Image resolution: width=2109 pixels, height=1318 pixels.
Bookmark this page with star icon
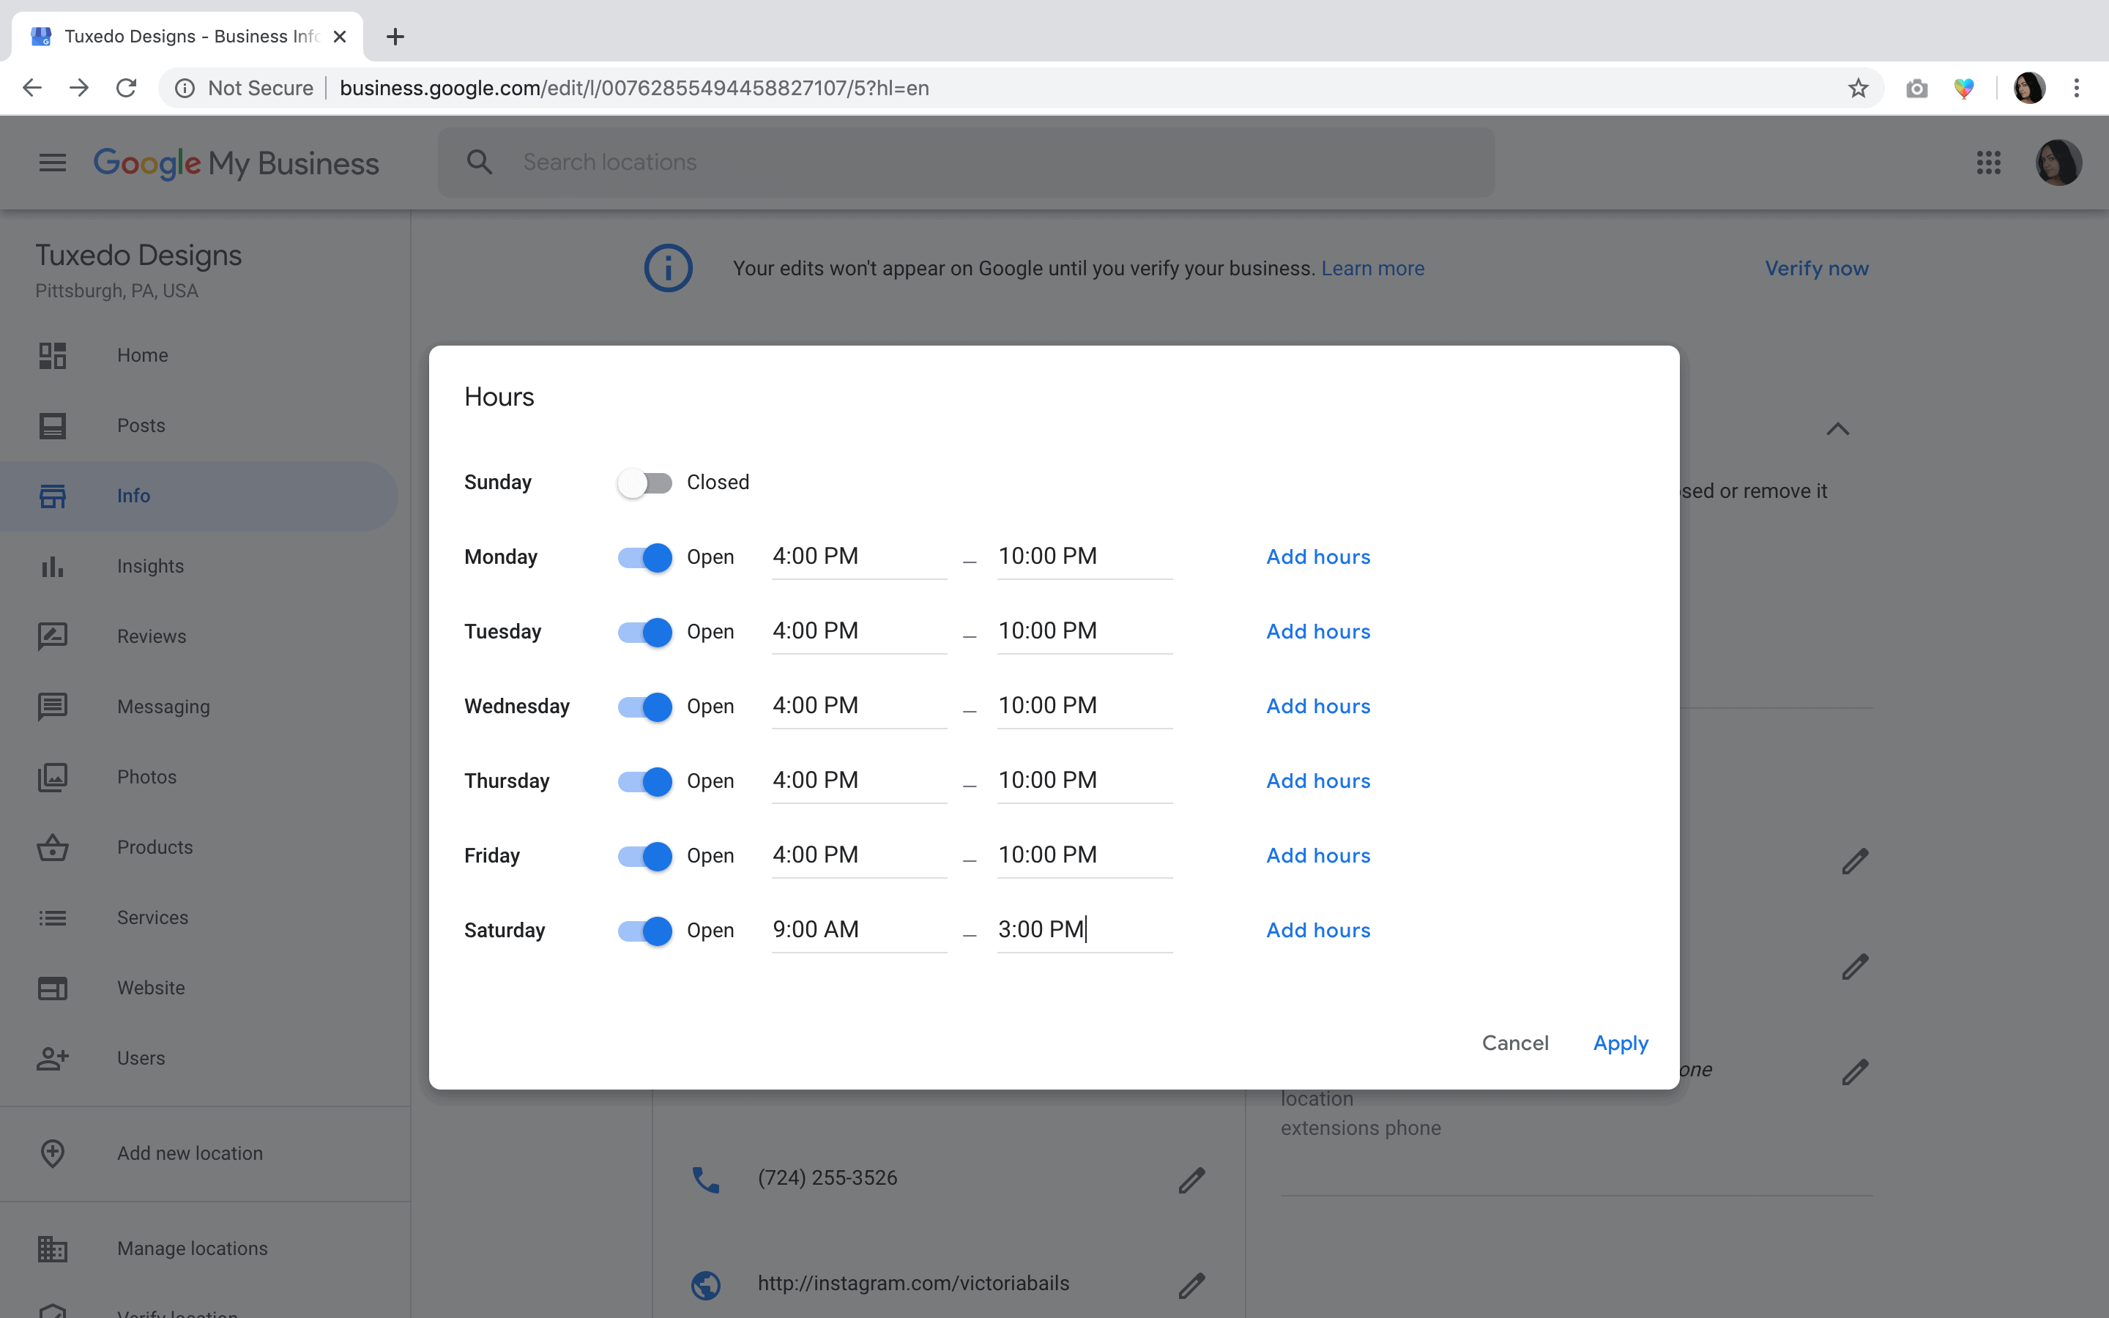pyautogui.click(x=1858, y=88)
